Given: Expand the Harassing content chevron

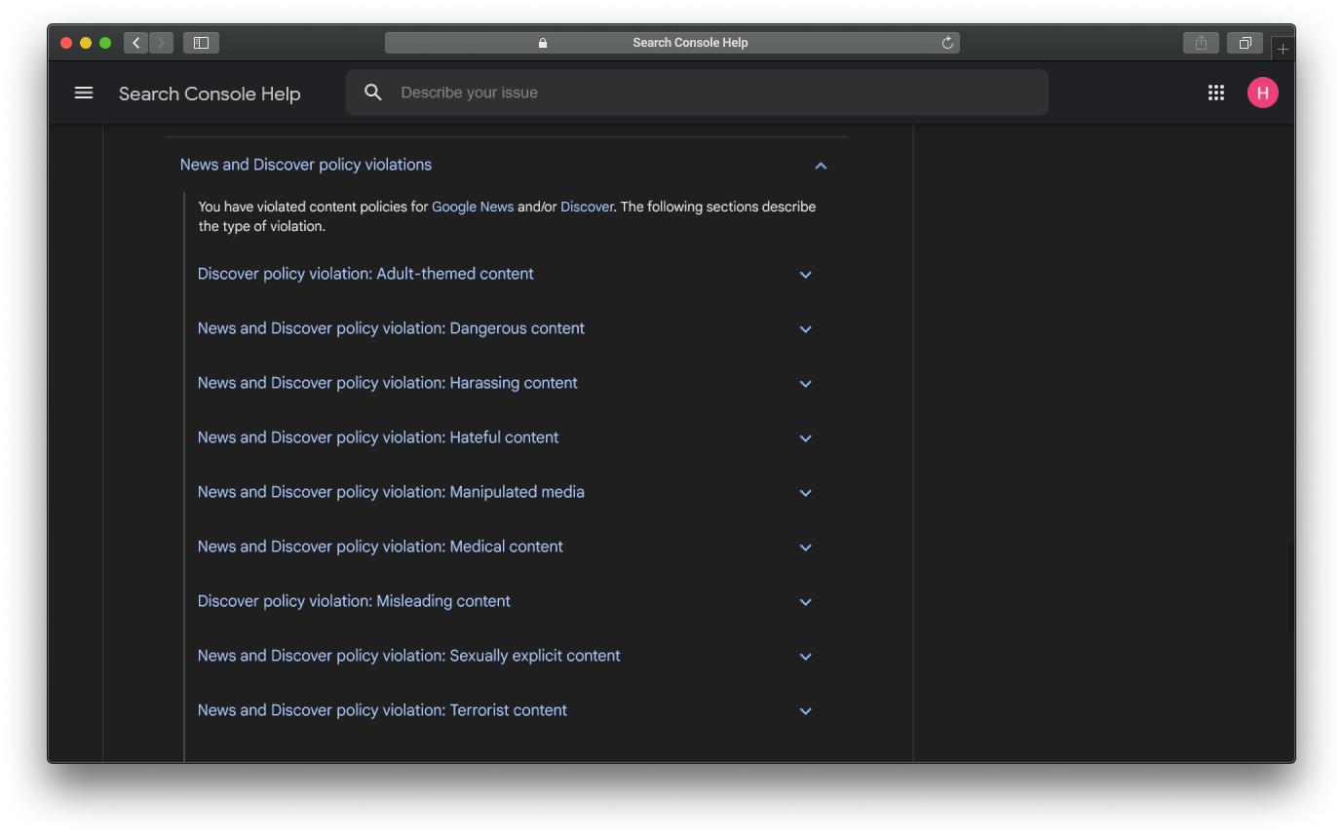Looking at the screenshot, I should (806, 384).
